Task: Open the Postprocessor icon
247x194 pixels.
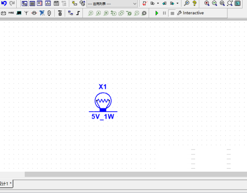Action: click(x=56, y=3)
